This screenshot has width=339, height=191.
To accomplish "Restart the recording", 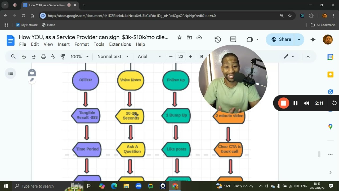I will point(334,103).
